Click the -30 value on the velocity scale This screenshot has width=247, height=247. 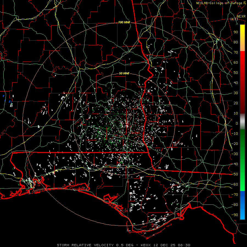point(235,154)
